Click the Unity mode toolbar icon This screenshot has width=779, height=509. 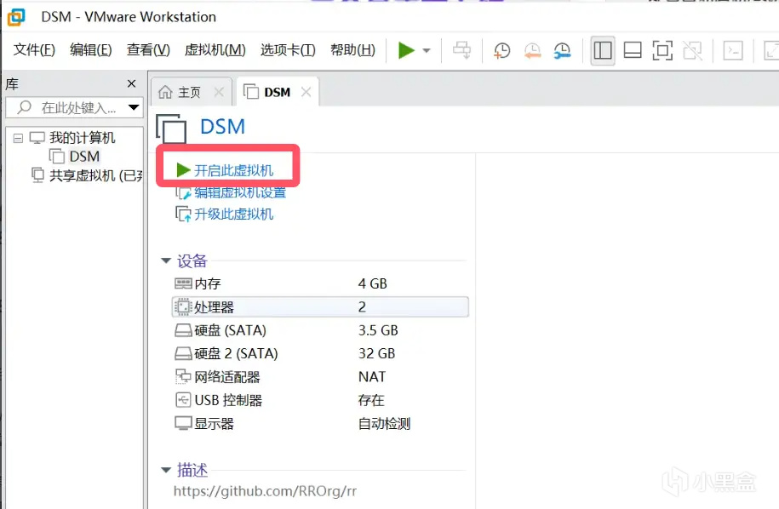pyautogui.click(x=692, y=50)
